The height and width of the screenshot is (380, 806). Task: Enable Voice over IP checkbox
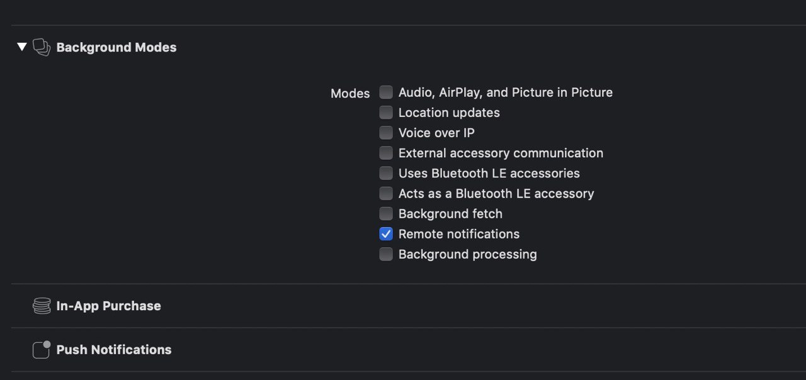[386, 133]
